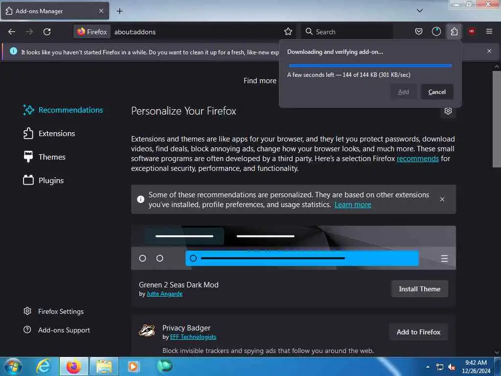Open EFF Technologists author link

coord(193,337)
